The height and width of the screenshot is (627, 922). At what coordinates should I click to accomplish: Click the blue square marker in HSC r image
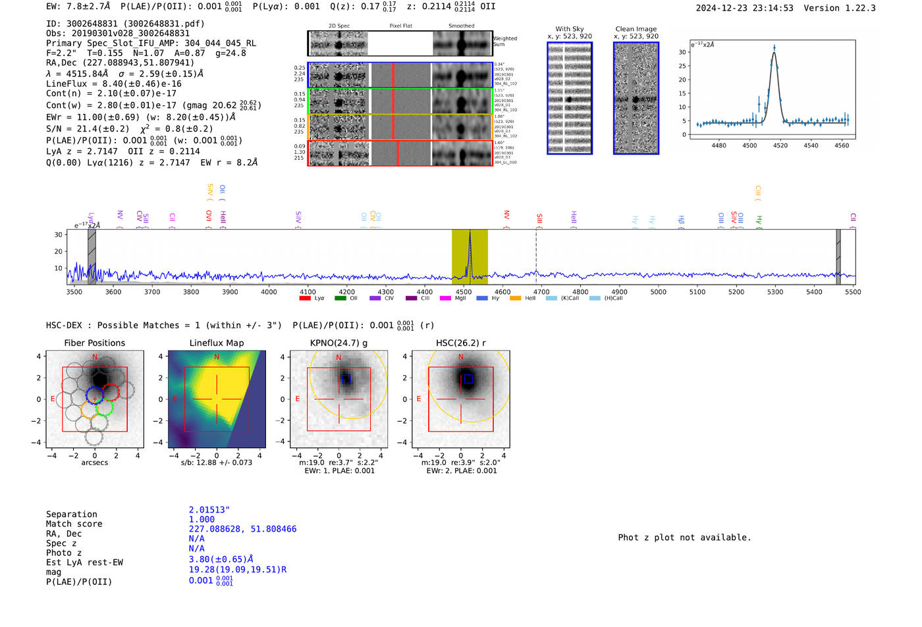(x=468, y=379)
